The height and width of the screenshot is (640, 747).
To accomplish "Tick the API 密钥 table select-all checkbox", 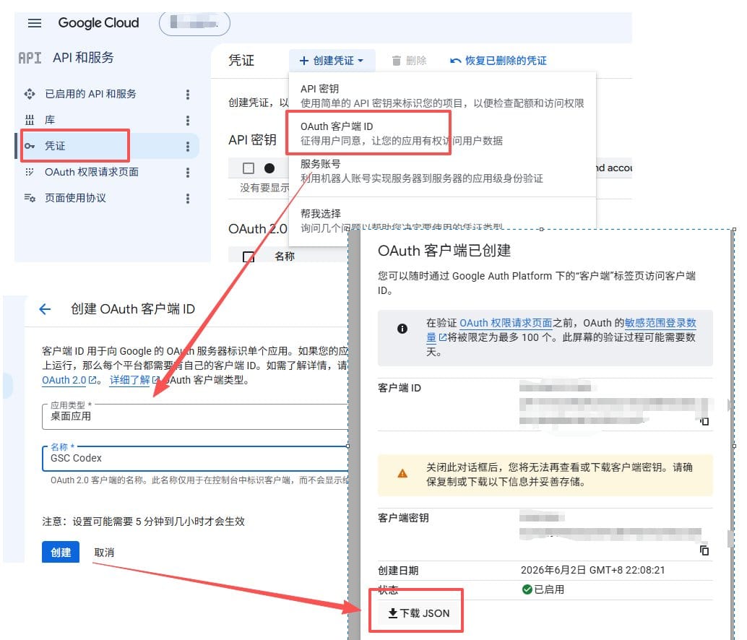I will (249, 168).
